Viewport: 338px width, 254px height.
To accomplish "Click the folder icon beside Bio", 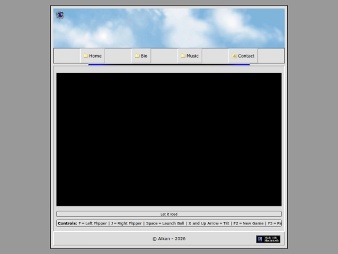I will pyautogui.click(x=137, y=56).
